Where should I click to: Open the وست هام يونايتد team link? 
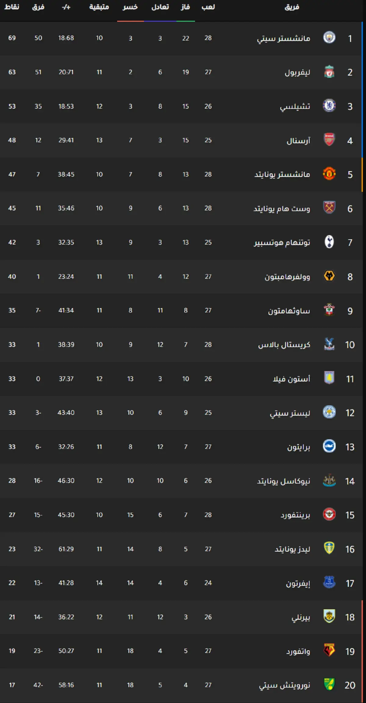pyautogui.click(x=282, y=209)
